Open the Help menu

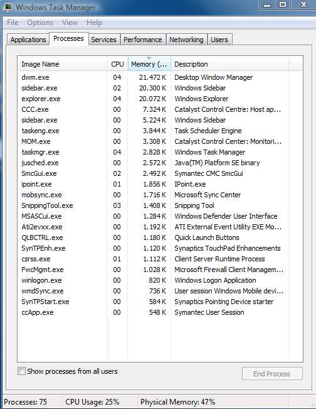94,23
